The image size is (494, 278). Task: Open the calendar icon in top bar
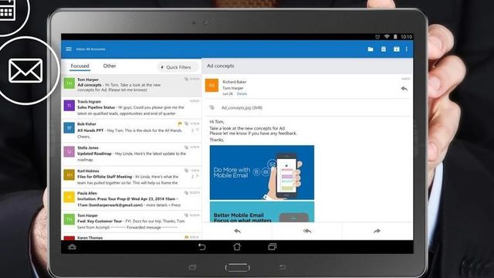coord(396,49)
